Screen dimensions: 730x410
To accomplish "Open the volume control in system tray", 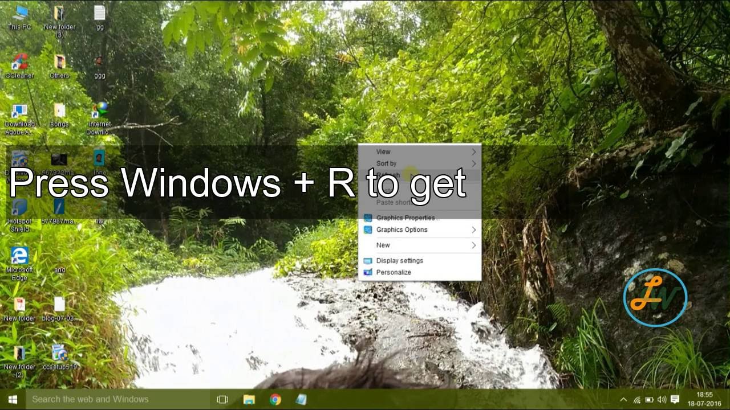I will pos(662,400).
